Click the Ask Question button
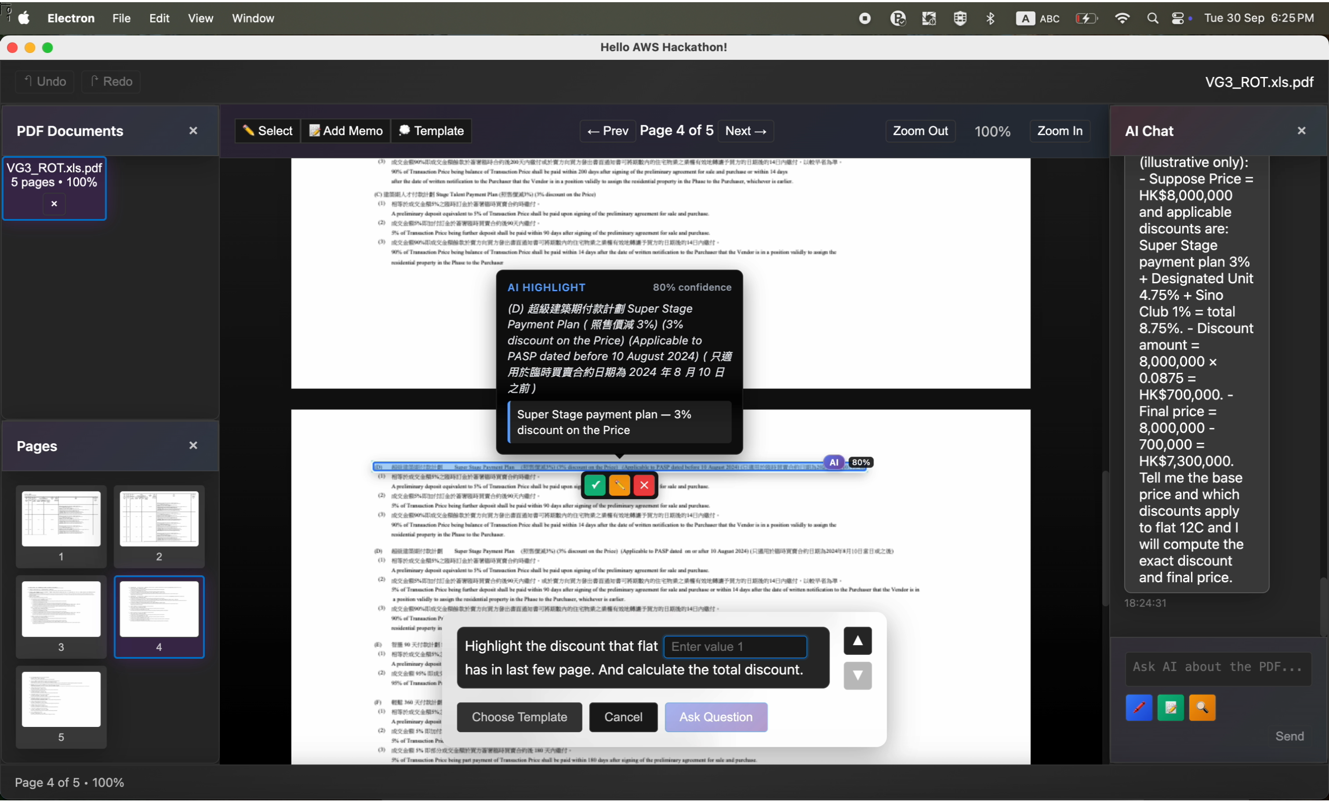 [x=715, y=717]
